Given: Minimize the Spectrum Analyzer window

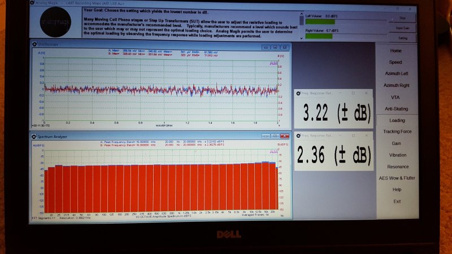Looking at the screenshot, I should [x=266, y=136].
